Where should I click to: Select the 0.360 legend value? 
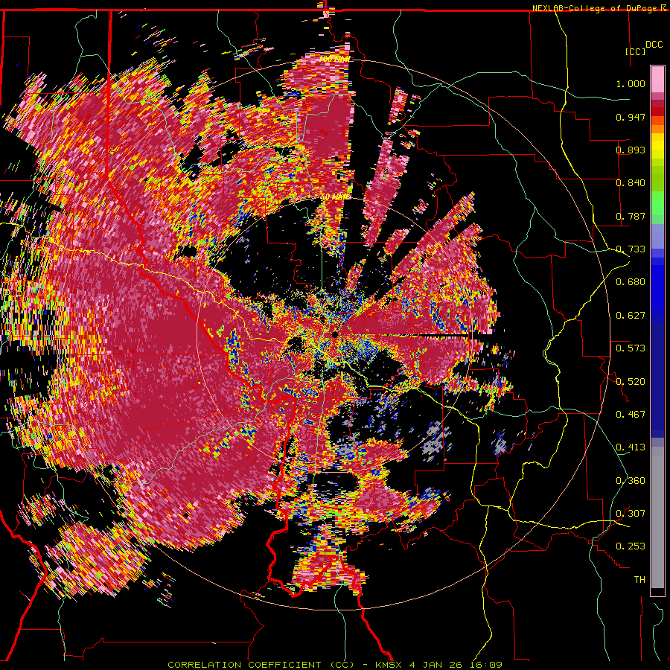pos(631,481)
